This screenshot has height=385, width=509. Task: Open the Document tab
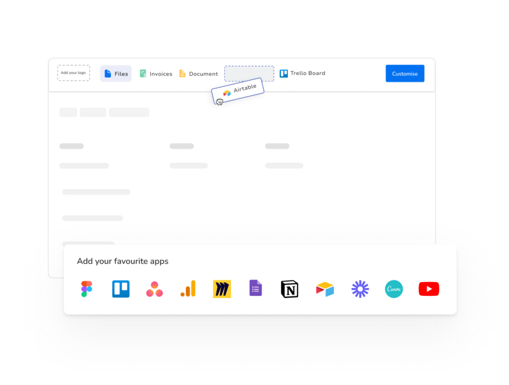[x=198, y=74]
